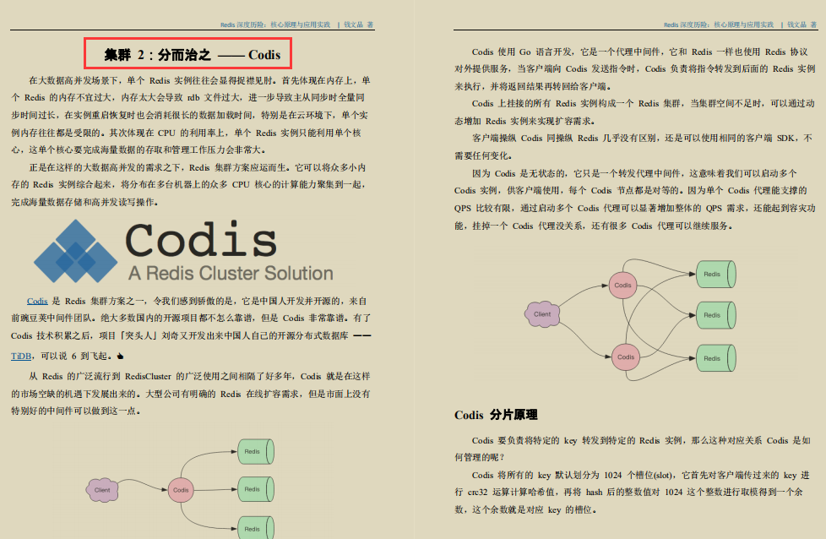Click the "Codis 分片原理" section heading

pyautogui.click(x=496, y=415)
